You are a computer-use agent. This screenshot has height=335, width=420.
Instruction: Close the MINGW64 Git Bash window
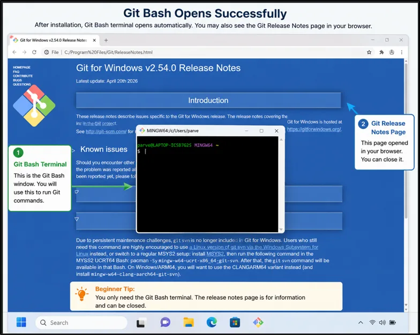click(276, 131)
